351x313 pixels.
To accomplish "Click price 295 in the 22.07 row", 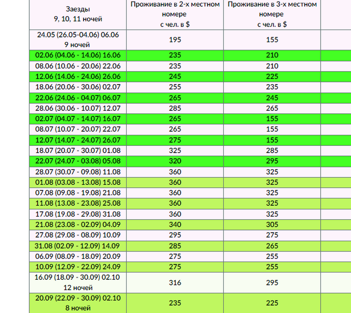I will click(x=272, y=161).
